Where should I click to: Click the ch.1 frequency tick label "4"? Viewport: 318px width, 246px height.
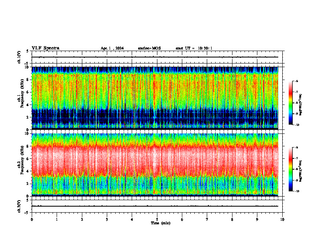point(28,105)
